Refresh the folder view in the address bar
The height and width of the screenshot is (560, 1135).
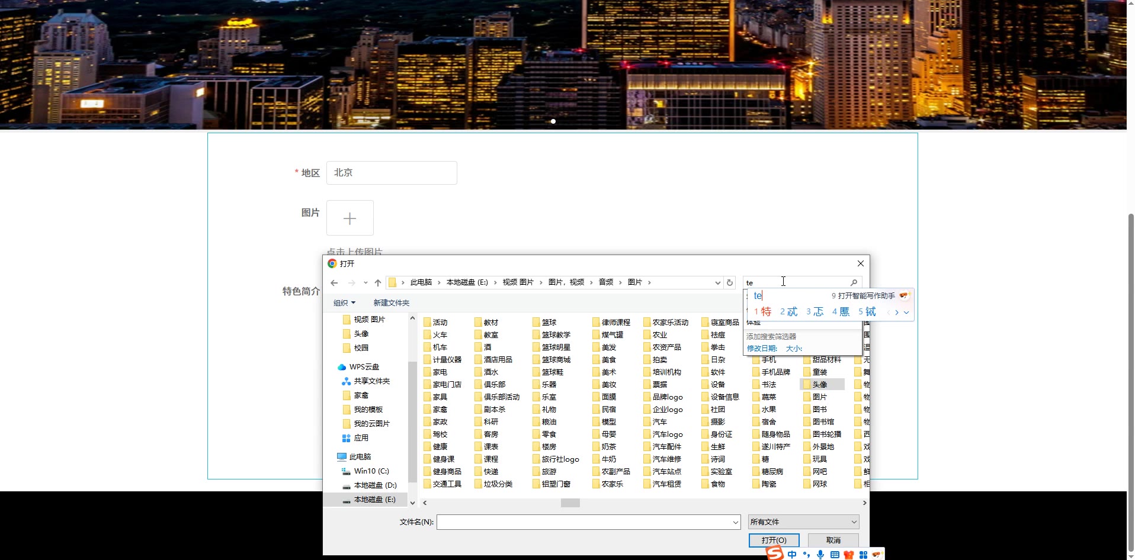click(x=730, y=283)
